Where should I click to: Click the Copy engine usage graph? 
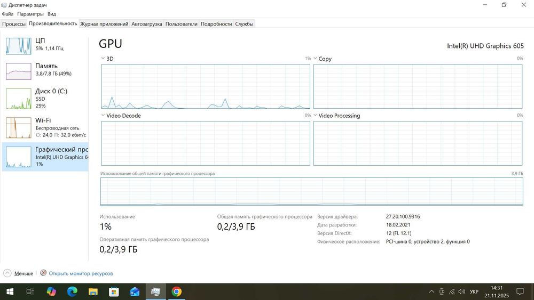click(418, 86)
